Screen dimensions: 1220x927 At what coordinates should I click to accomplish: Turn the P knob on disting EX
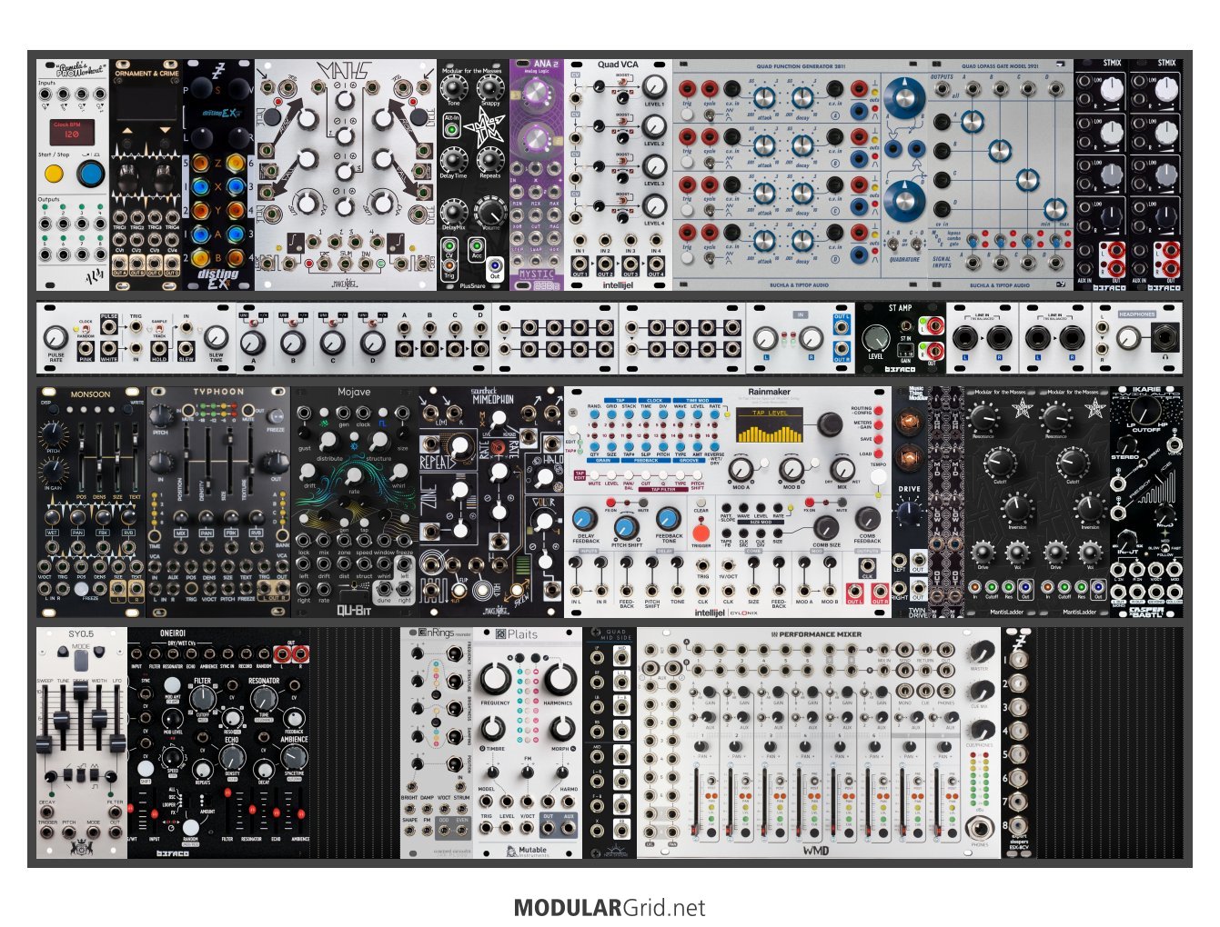pos(200,89)
